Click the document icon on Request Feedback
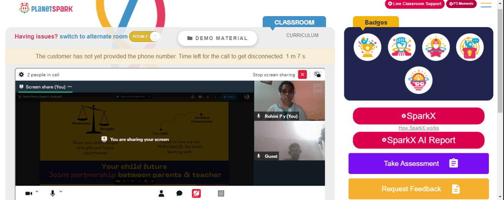This screenshot has height=200, width=504. (x=456, y=189)
